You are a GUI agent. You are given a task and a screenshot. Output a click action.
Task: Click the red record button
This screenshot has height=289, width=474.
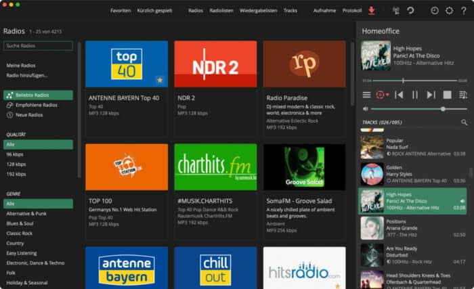380,95
